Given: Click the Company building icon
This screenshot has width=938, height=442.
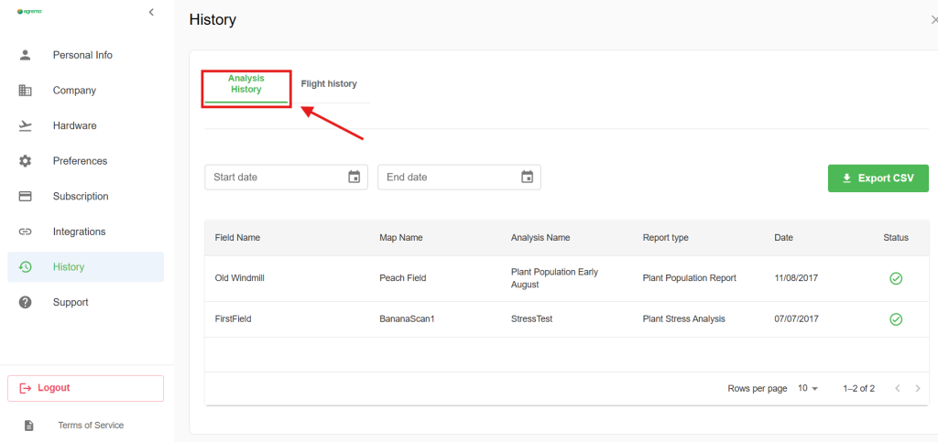Looking at the screenshot, I should pos(26,91).
